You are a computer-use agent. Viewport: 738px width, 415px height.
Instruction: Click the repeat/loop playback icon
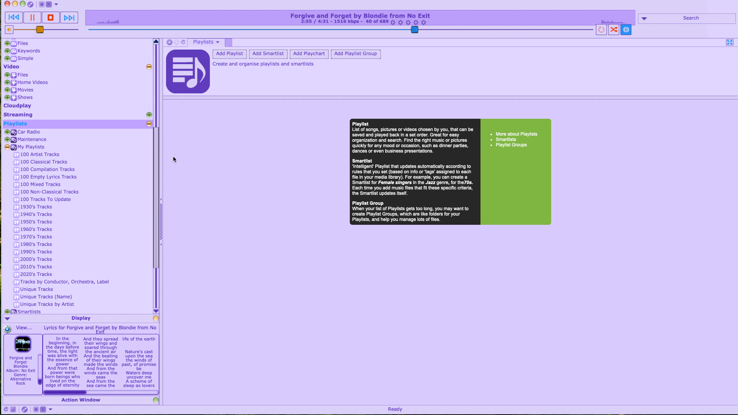602,29
